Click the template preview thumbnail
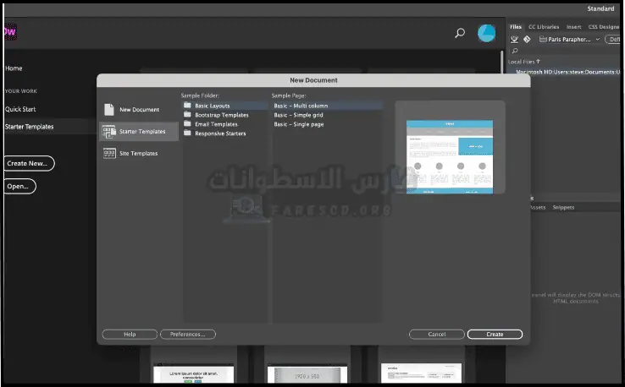This screenshot has height=387, width=625. 450,156
